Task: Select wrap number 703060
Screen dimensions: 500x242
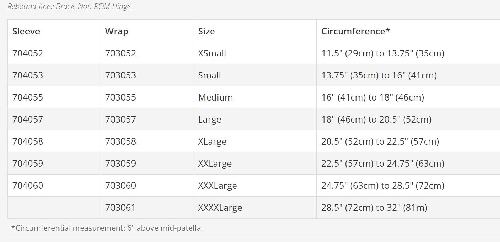Action: coord(121,186)
